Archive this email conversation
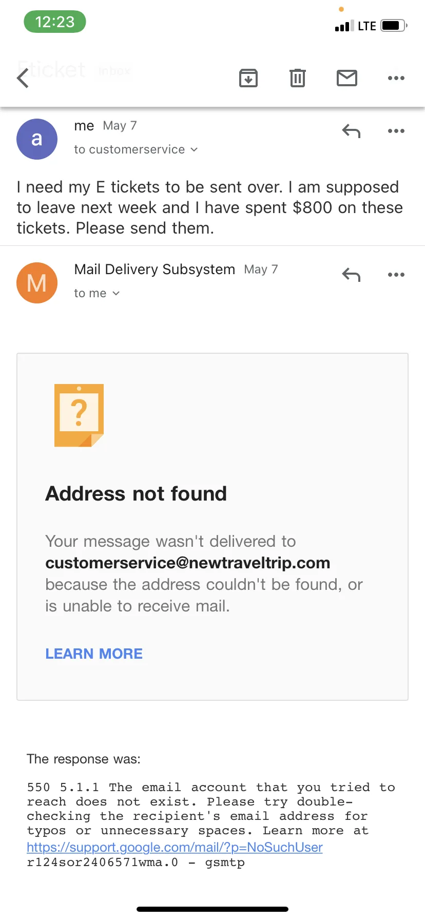425x920 pixels. coord(248,78)
